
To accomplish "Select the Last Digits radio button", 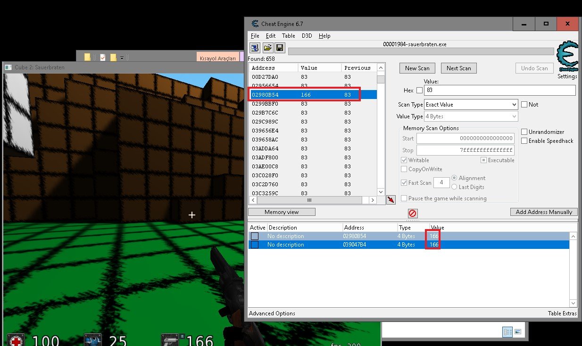I will click(454, 187).
